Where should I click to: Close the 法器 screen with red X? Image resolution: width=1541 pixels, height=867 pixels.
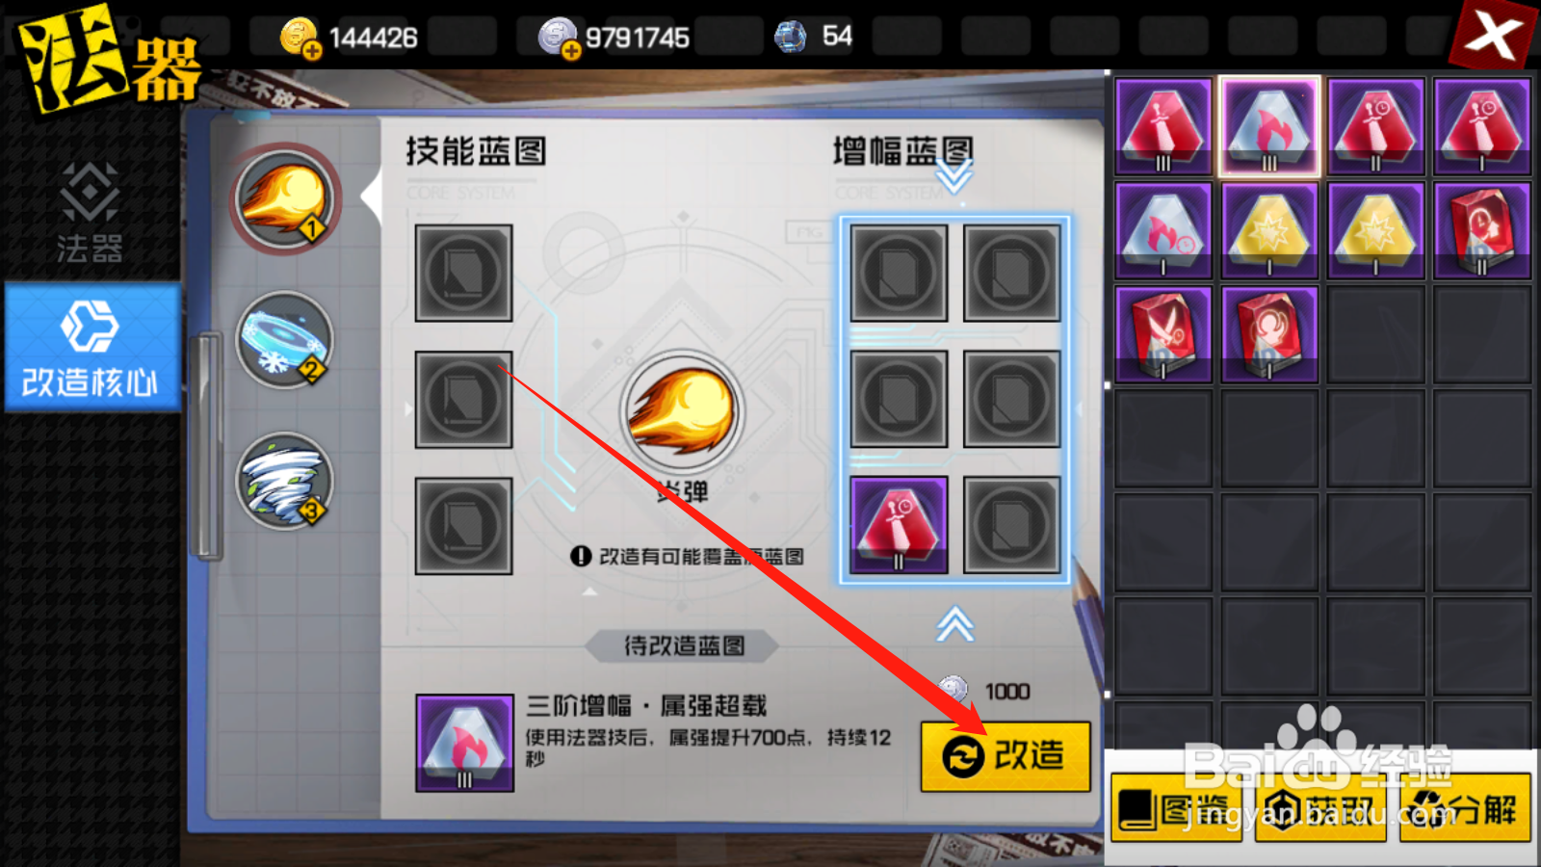(1493, 36)
